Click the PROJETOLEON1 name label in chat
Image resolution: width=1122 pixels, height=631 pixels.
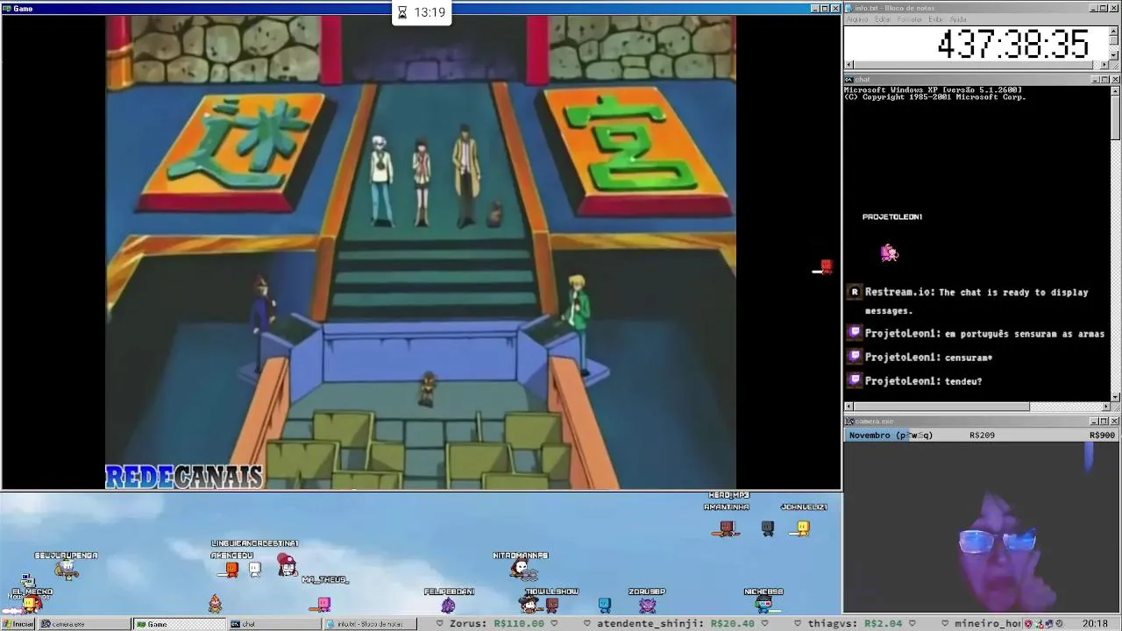coord(891,216)
